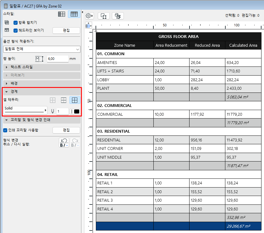Select the detailed style grid icon
Image resolution: width=264 pixels, height=233 pixels.
pos(74,14)
